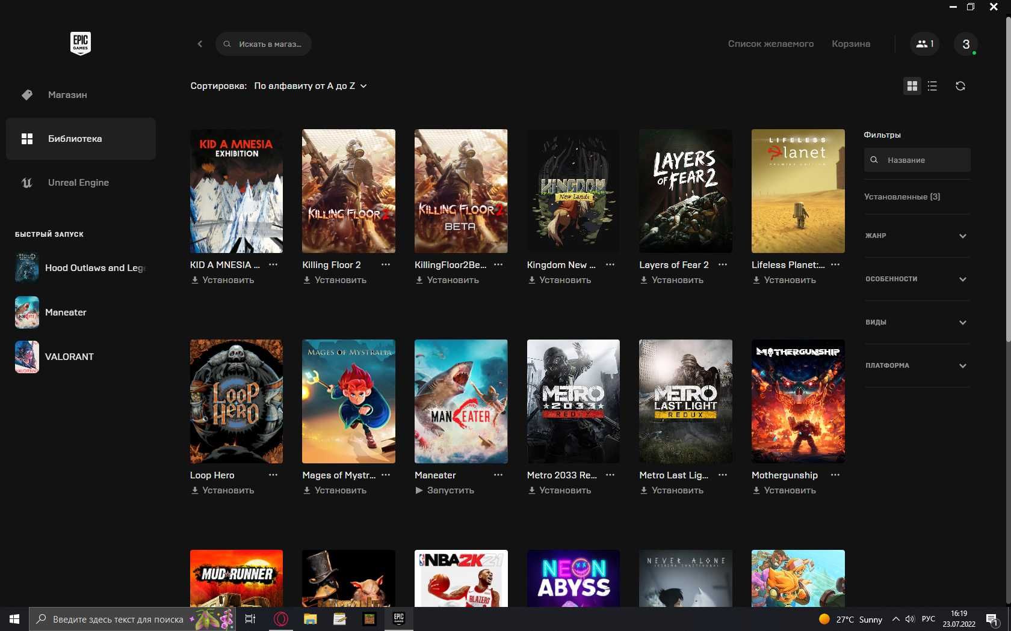Click the Epic Games logo
The height and width of the screenshot is (631, 1011).
point(81,43)
